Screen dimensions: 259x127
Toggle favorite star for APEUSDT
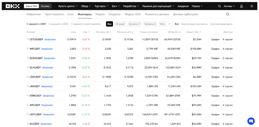pos(28,105)
